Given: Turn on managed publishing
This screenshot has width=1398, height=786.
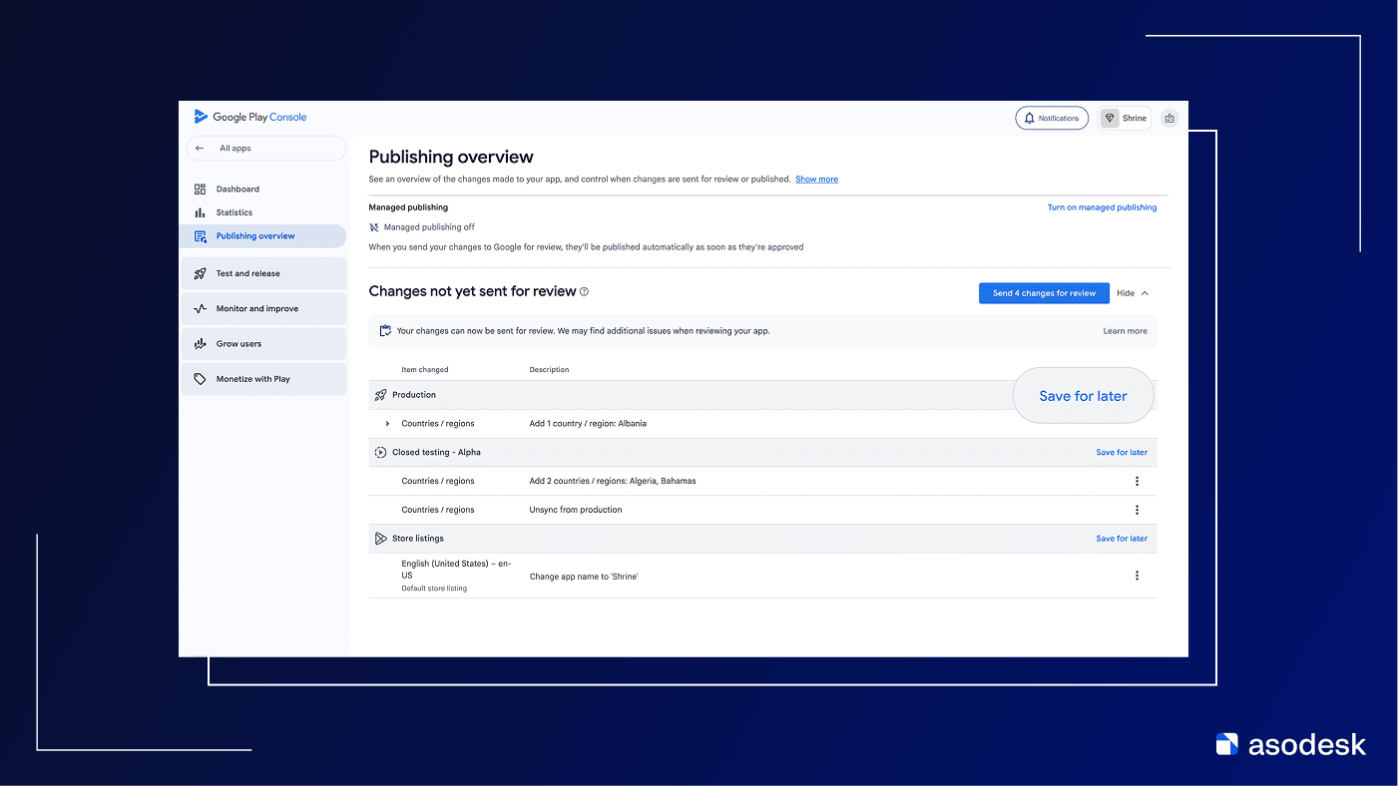Looking at the screenshot, I should [1102, 207].
